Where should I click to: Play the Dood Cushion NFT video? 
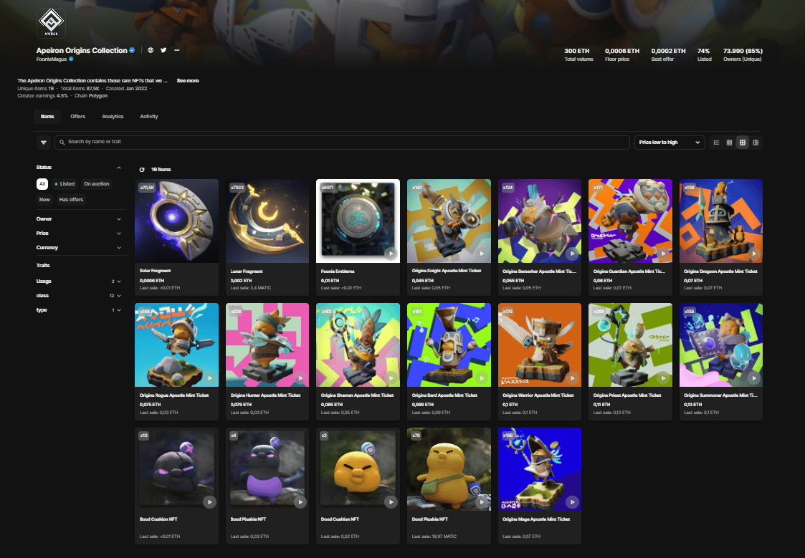coord(391,502)
